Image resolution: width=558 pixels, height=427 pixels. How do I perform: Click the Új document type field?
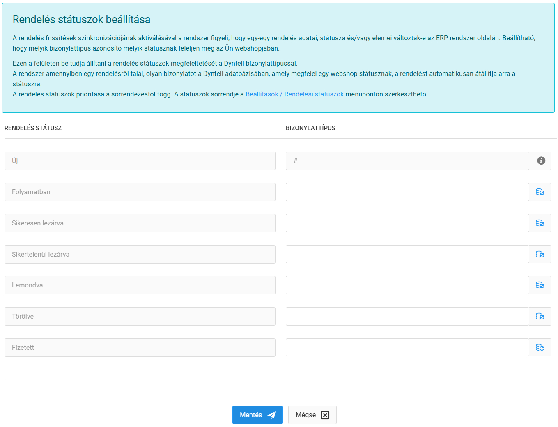pos(407,161)
